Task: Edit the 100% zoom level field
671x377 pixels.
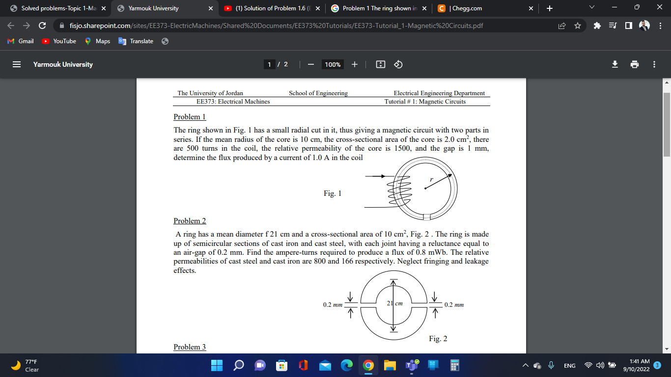Action: (x=333, y=64)
